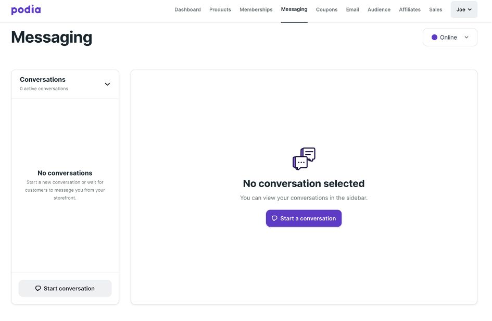The image size is (492, 321).
Task: Open the Coupons page
Action: click(x=326, y=9)
